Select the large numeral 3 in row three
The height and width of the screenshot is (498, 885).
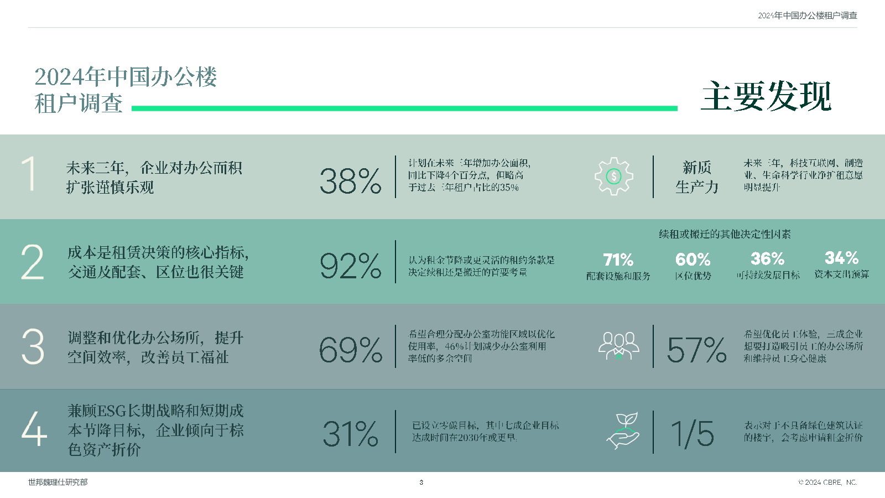pos(33,346)
